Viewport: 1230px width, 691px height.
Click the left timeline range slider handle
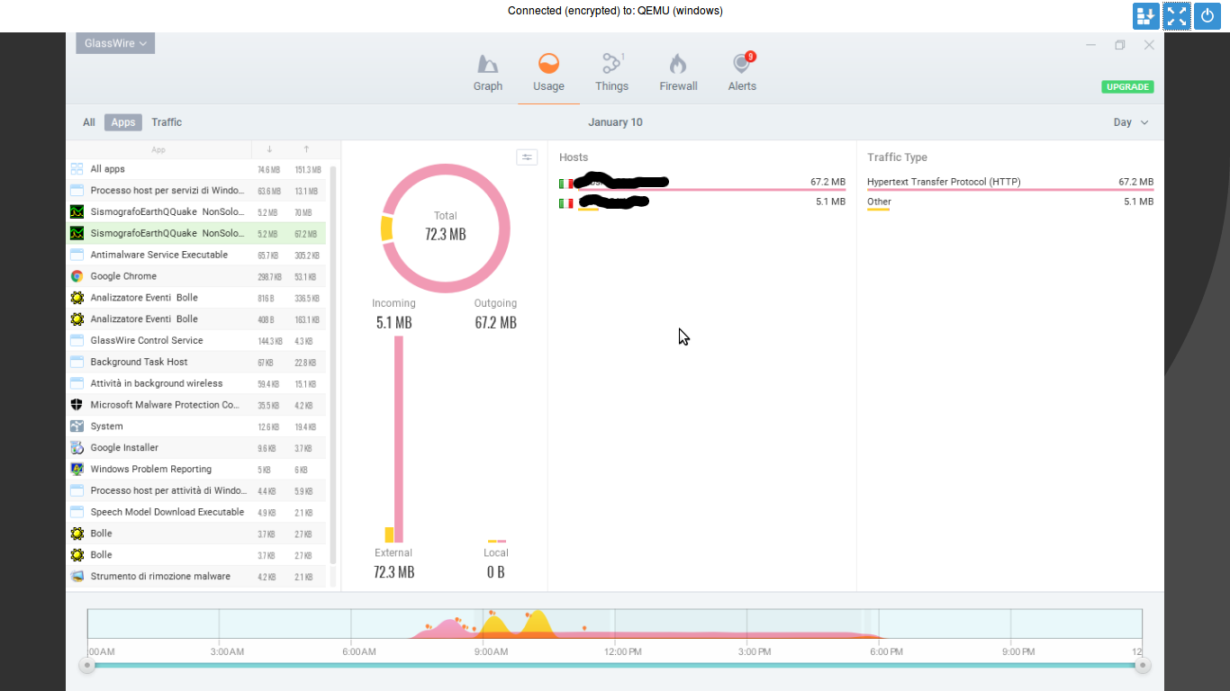(86, 666)
